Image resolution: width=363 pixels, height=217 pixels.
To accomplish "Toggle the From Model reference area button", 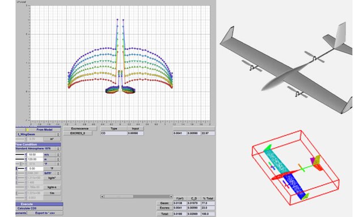I will 43,129.
